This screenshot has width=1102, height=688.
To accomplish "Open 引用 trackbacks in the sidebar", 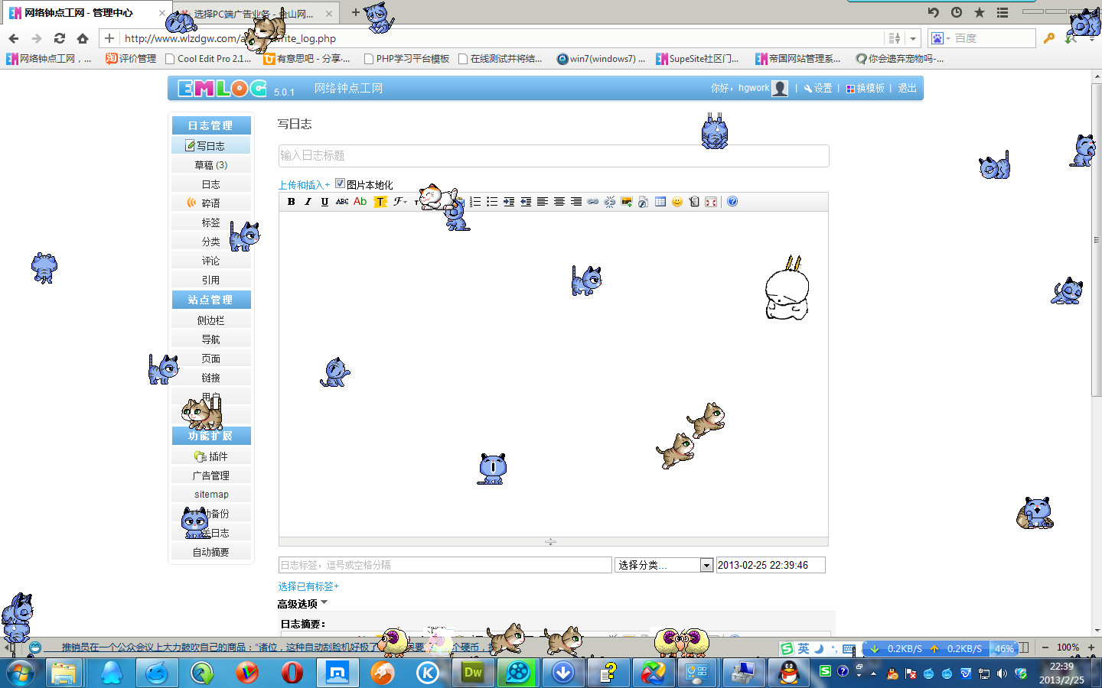I will (x=211, y=280).
